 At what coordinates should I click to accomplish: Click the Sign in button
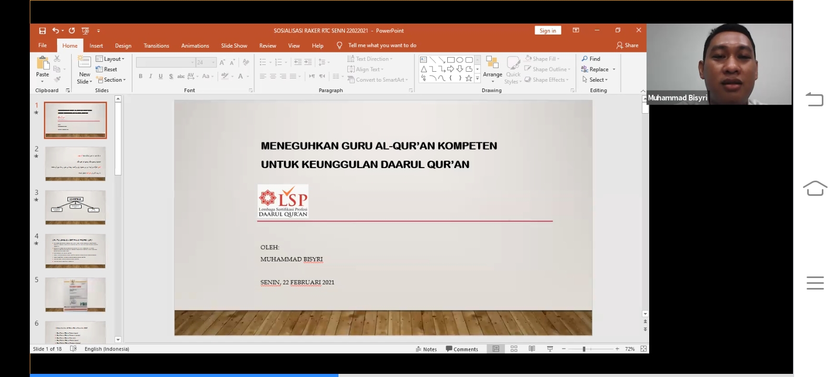pyautogui.click(x=548, y=30)
